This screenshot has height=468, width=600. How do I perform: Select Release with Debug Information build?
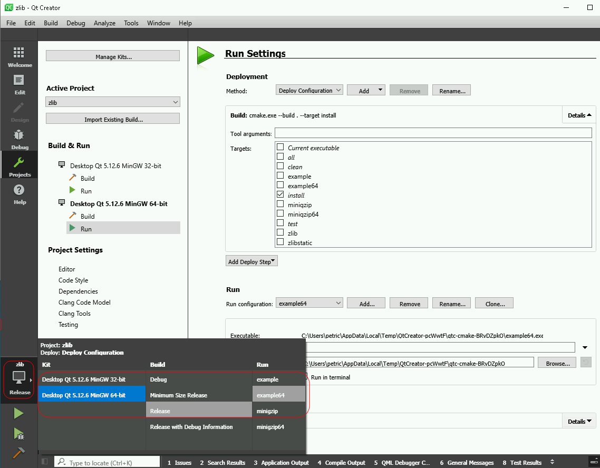click(x=199, y=427)
